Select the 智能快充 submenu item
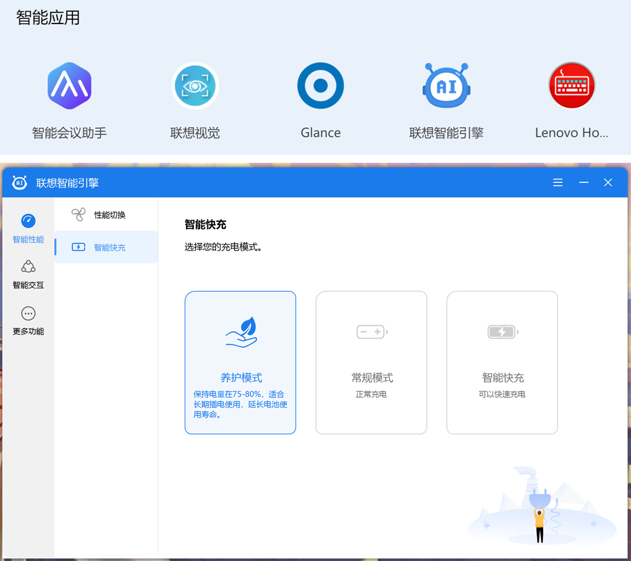Viewport: 631px width, 561px height. pos(106,247)
